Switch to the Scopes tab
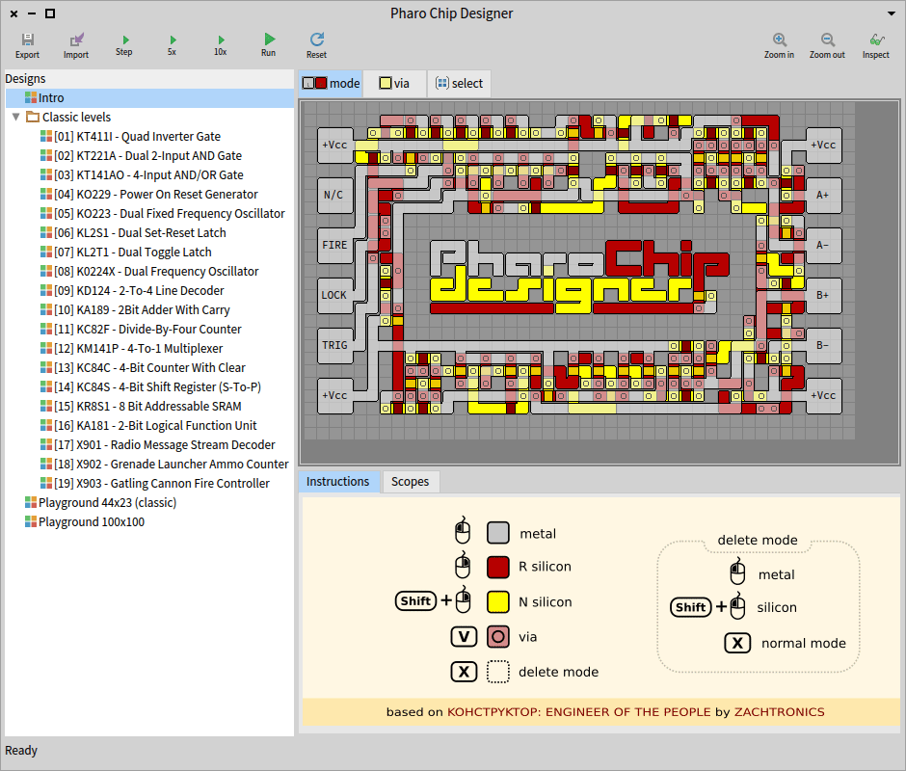The height and width of the screenshot is (771, 906). (x=411, y=482)
